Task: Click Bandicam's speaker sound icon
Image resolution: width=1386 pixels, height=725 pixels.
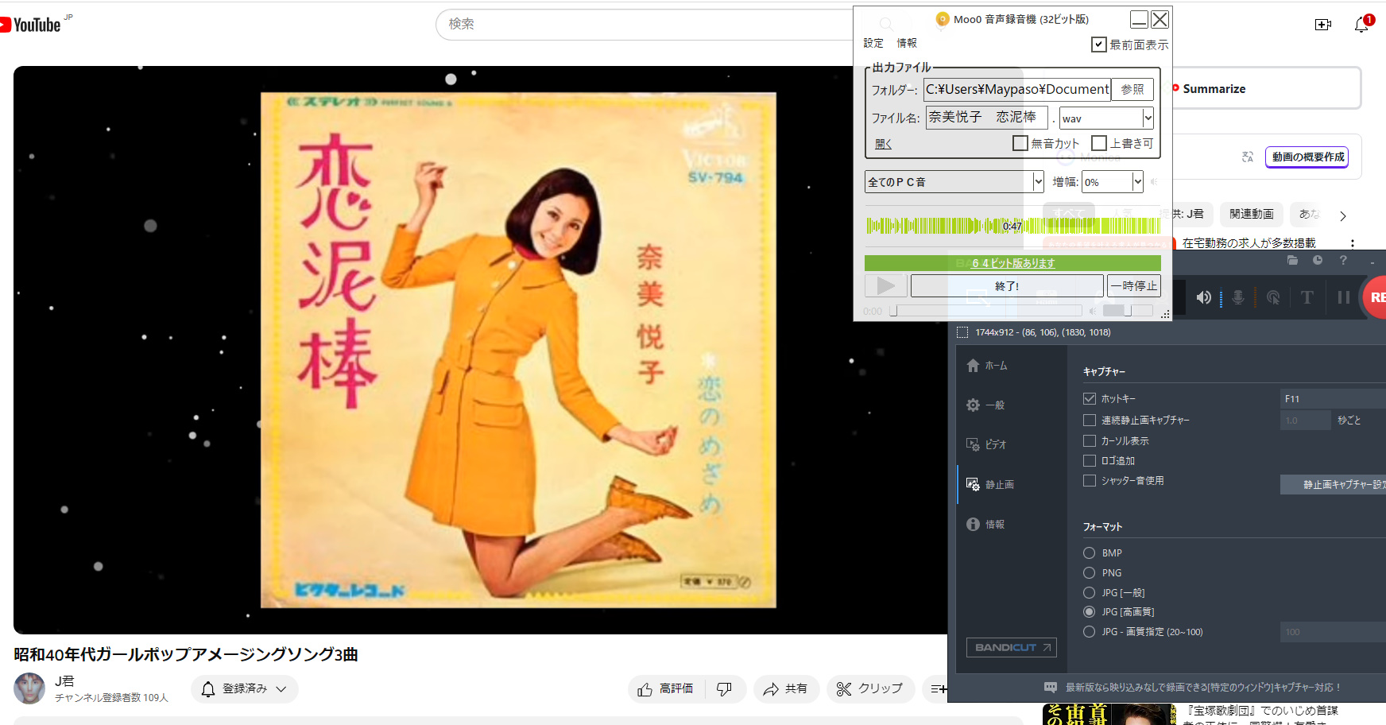Action: click(x=1204, y=297)
